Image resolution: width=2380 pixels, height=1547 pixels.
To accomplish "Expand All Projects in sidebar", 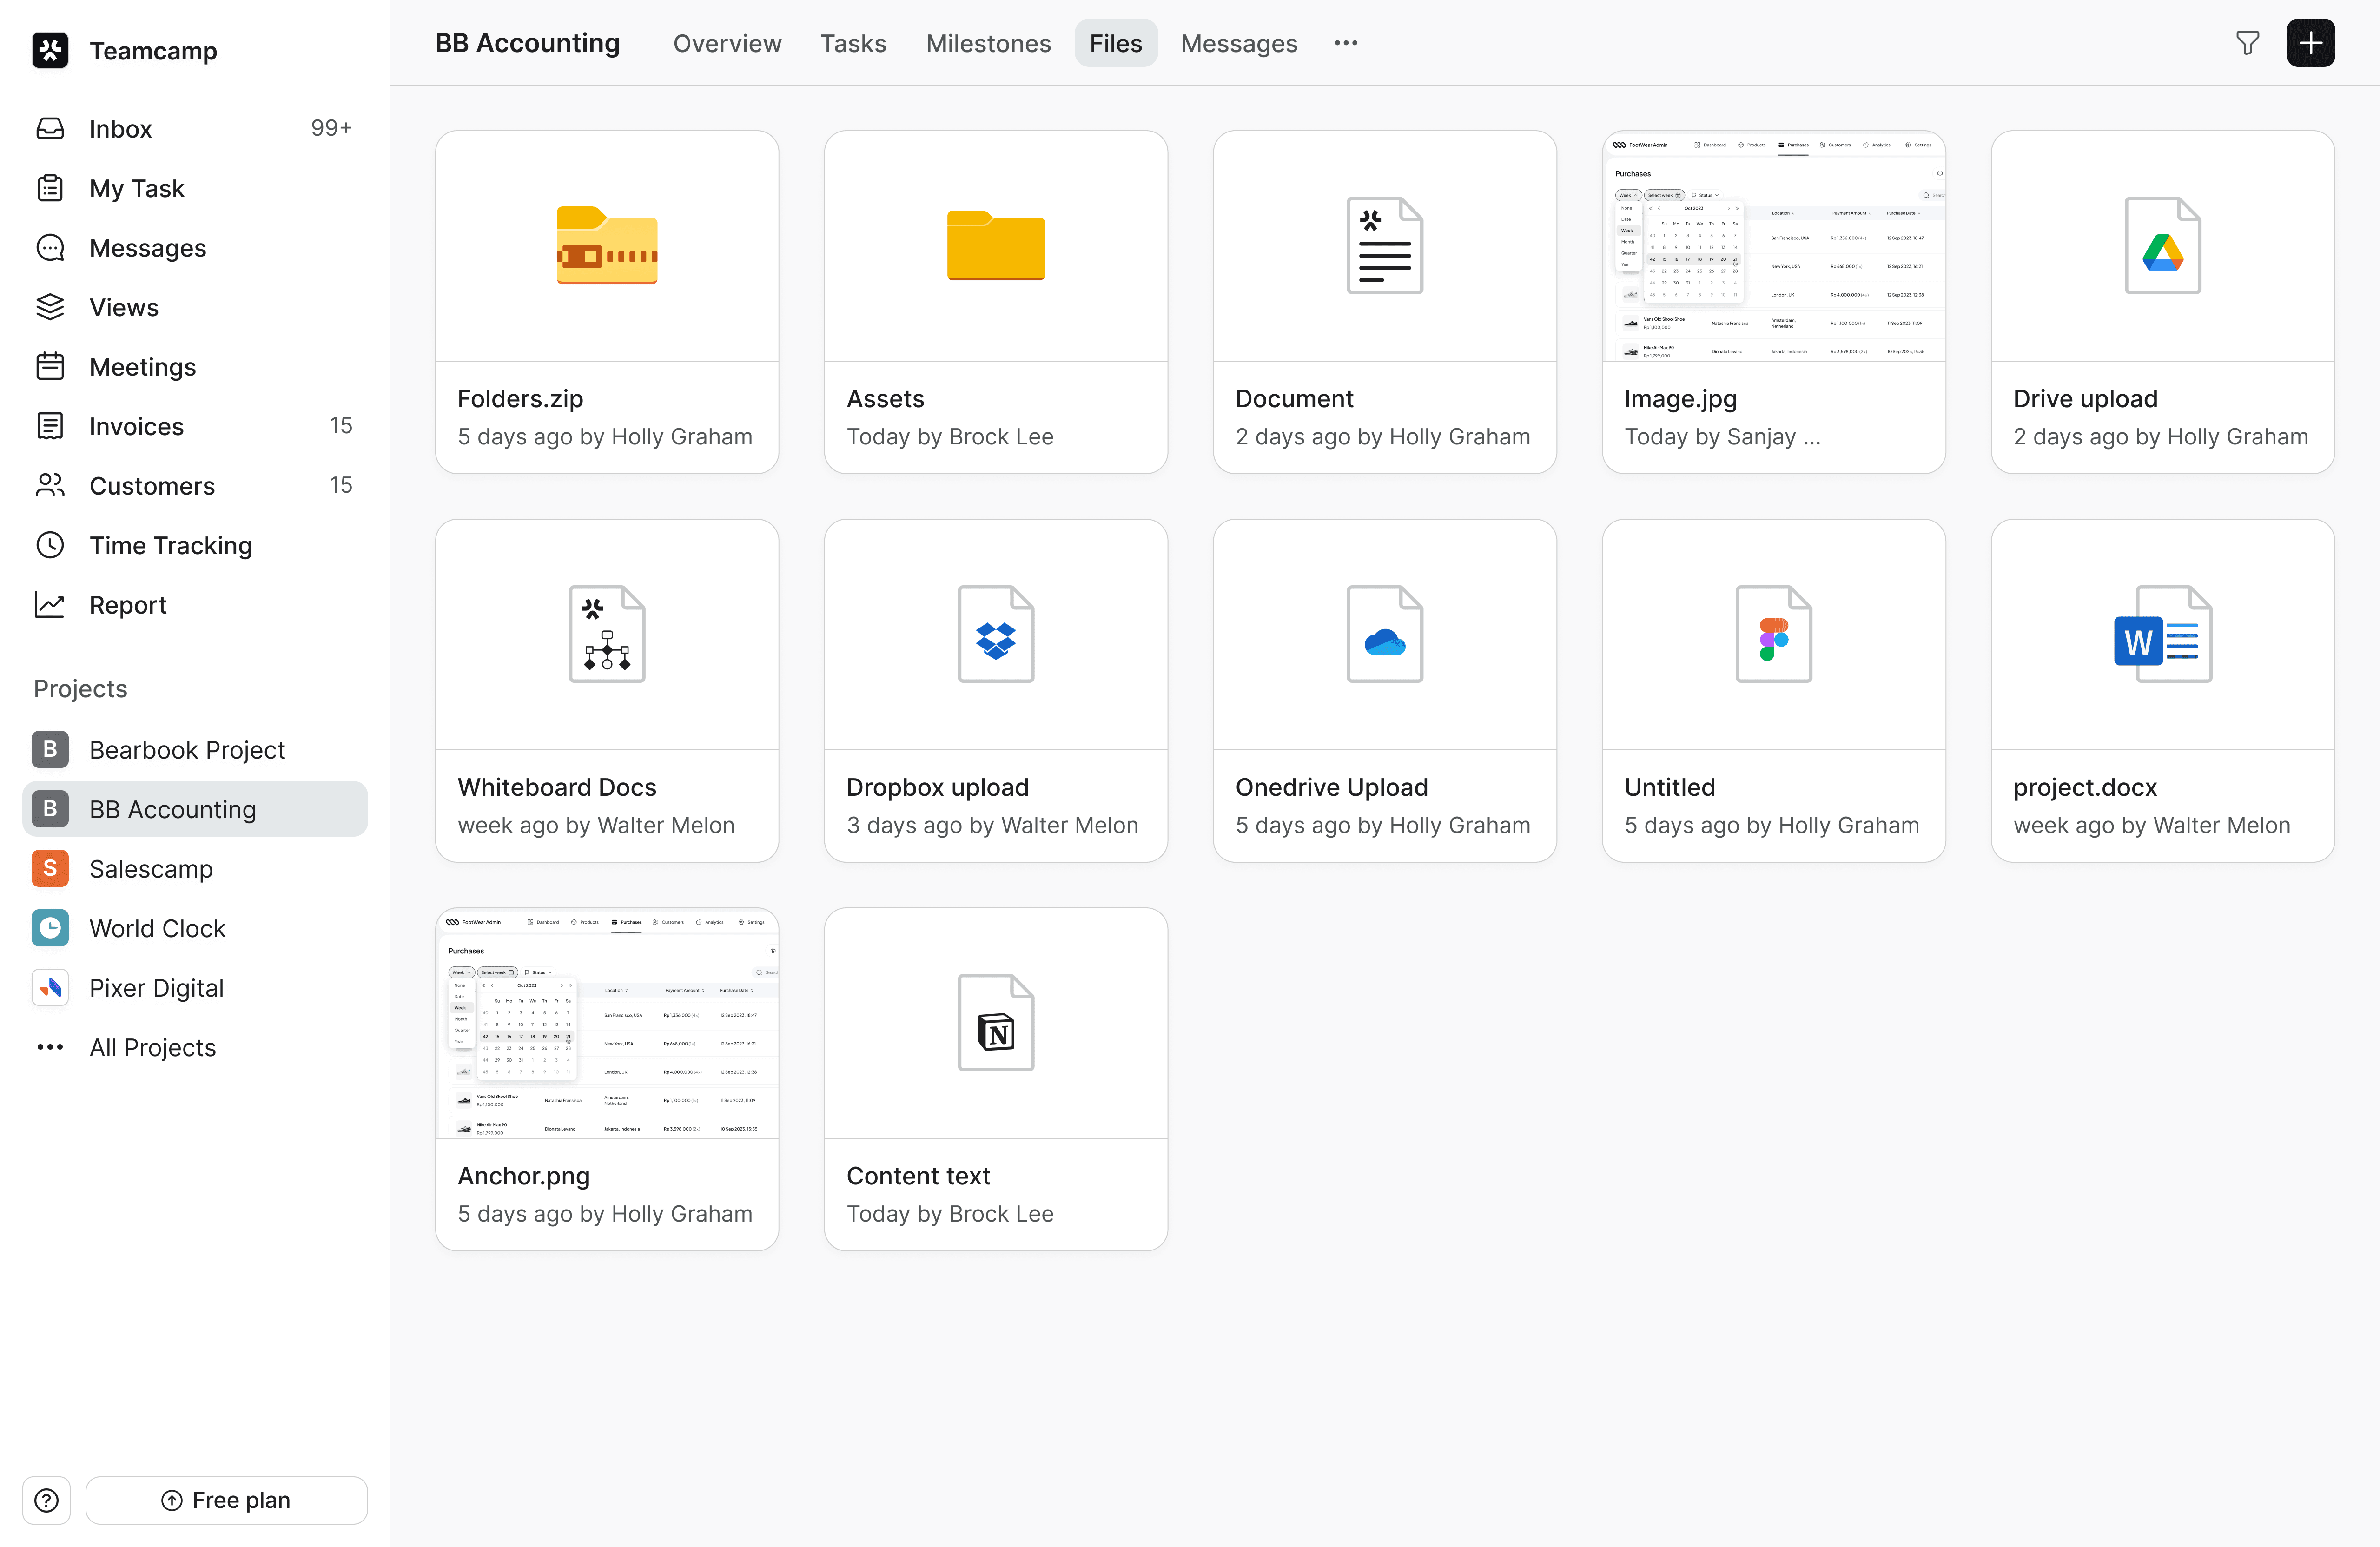I will [152, 1047].
